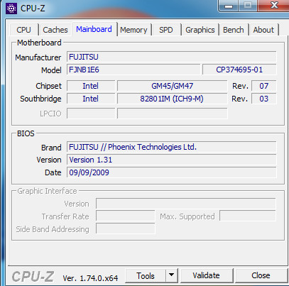Expand the Tools dropdown arrow
The width and height of the screenshot is (289, 286).
click(x=172, y=275)
